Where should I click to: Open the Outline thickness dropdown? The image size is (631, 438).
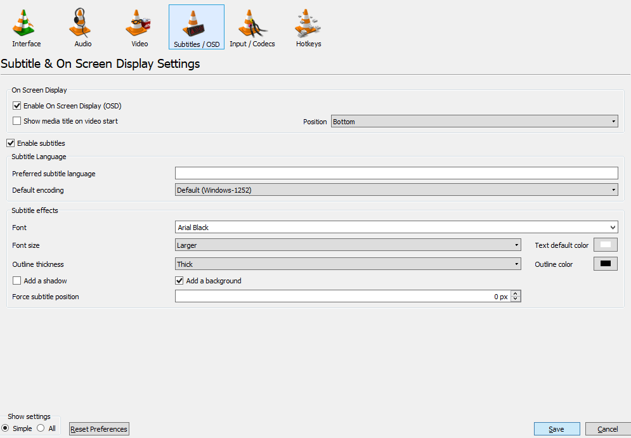point(348,264)
